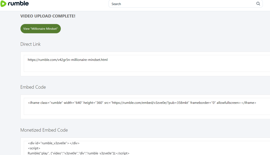270x155 pixels.
Task: Click the "allowfullscreen" attribute in embed code
Action: 228,103
